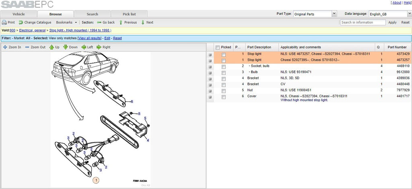Check Picked for Stop light 4673257
The image size is (412, 189).
pos(223,61)
